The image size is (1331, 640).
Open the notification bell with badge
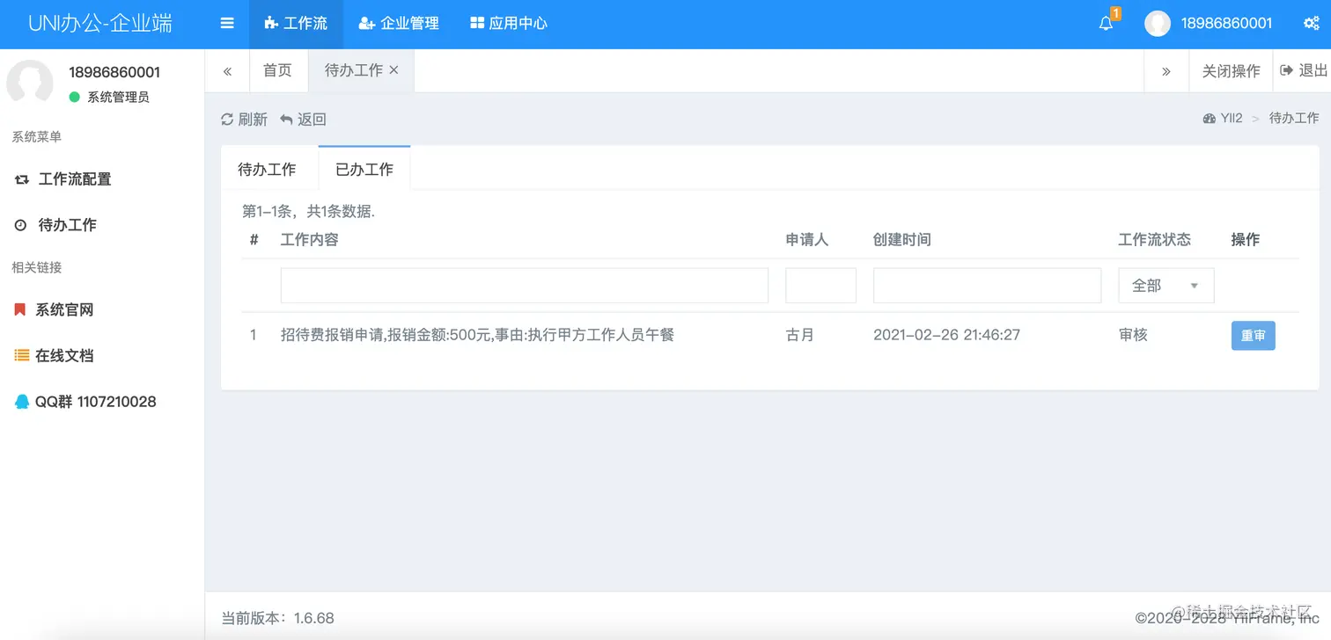[1106, 24]
